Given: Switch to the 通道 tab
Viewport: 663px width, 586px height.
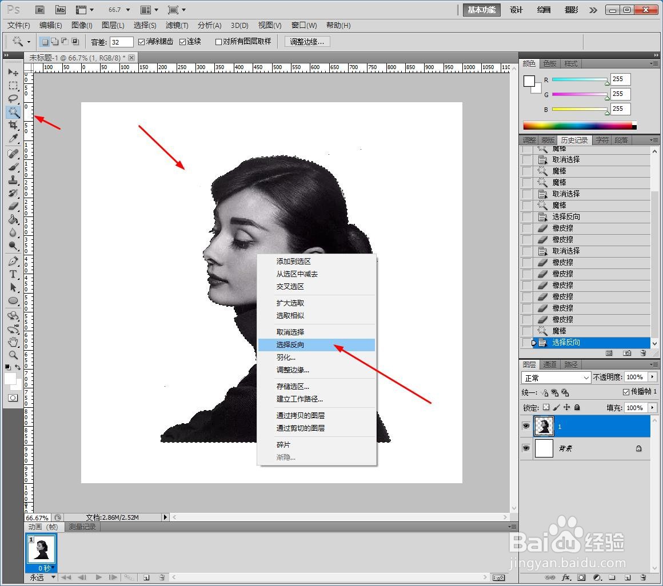Looking at the screenshot, I should click(549, 364).
